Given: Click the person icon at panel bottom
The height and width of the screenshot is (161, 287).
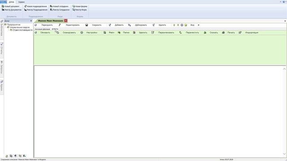Looking at the screenshot, I should tap(24, 156).
